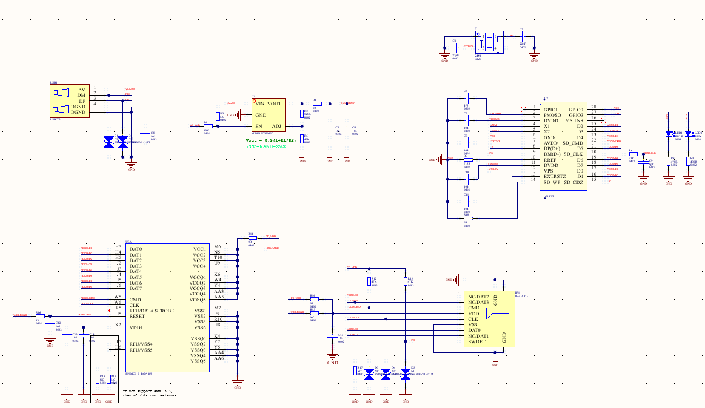Click the VIN pin label on U1

tap(260, 104)
